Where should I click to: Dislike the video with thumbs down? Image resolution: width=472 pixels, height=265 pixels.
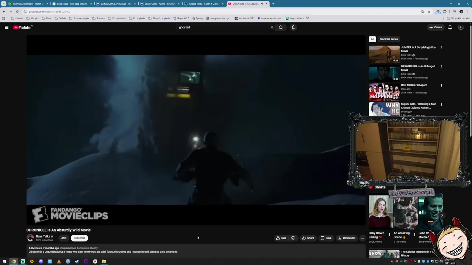293,238
